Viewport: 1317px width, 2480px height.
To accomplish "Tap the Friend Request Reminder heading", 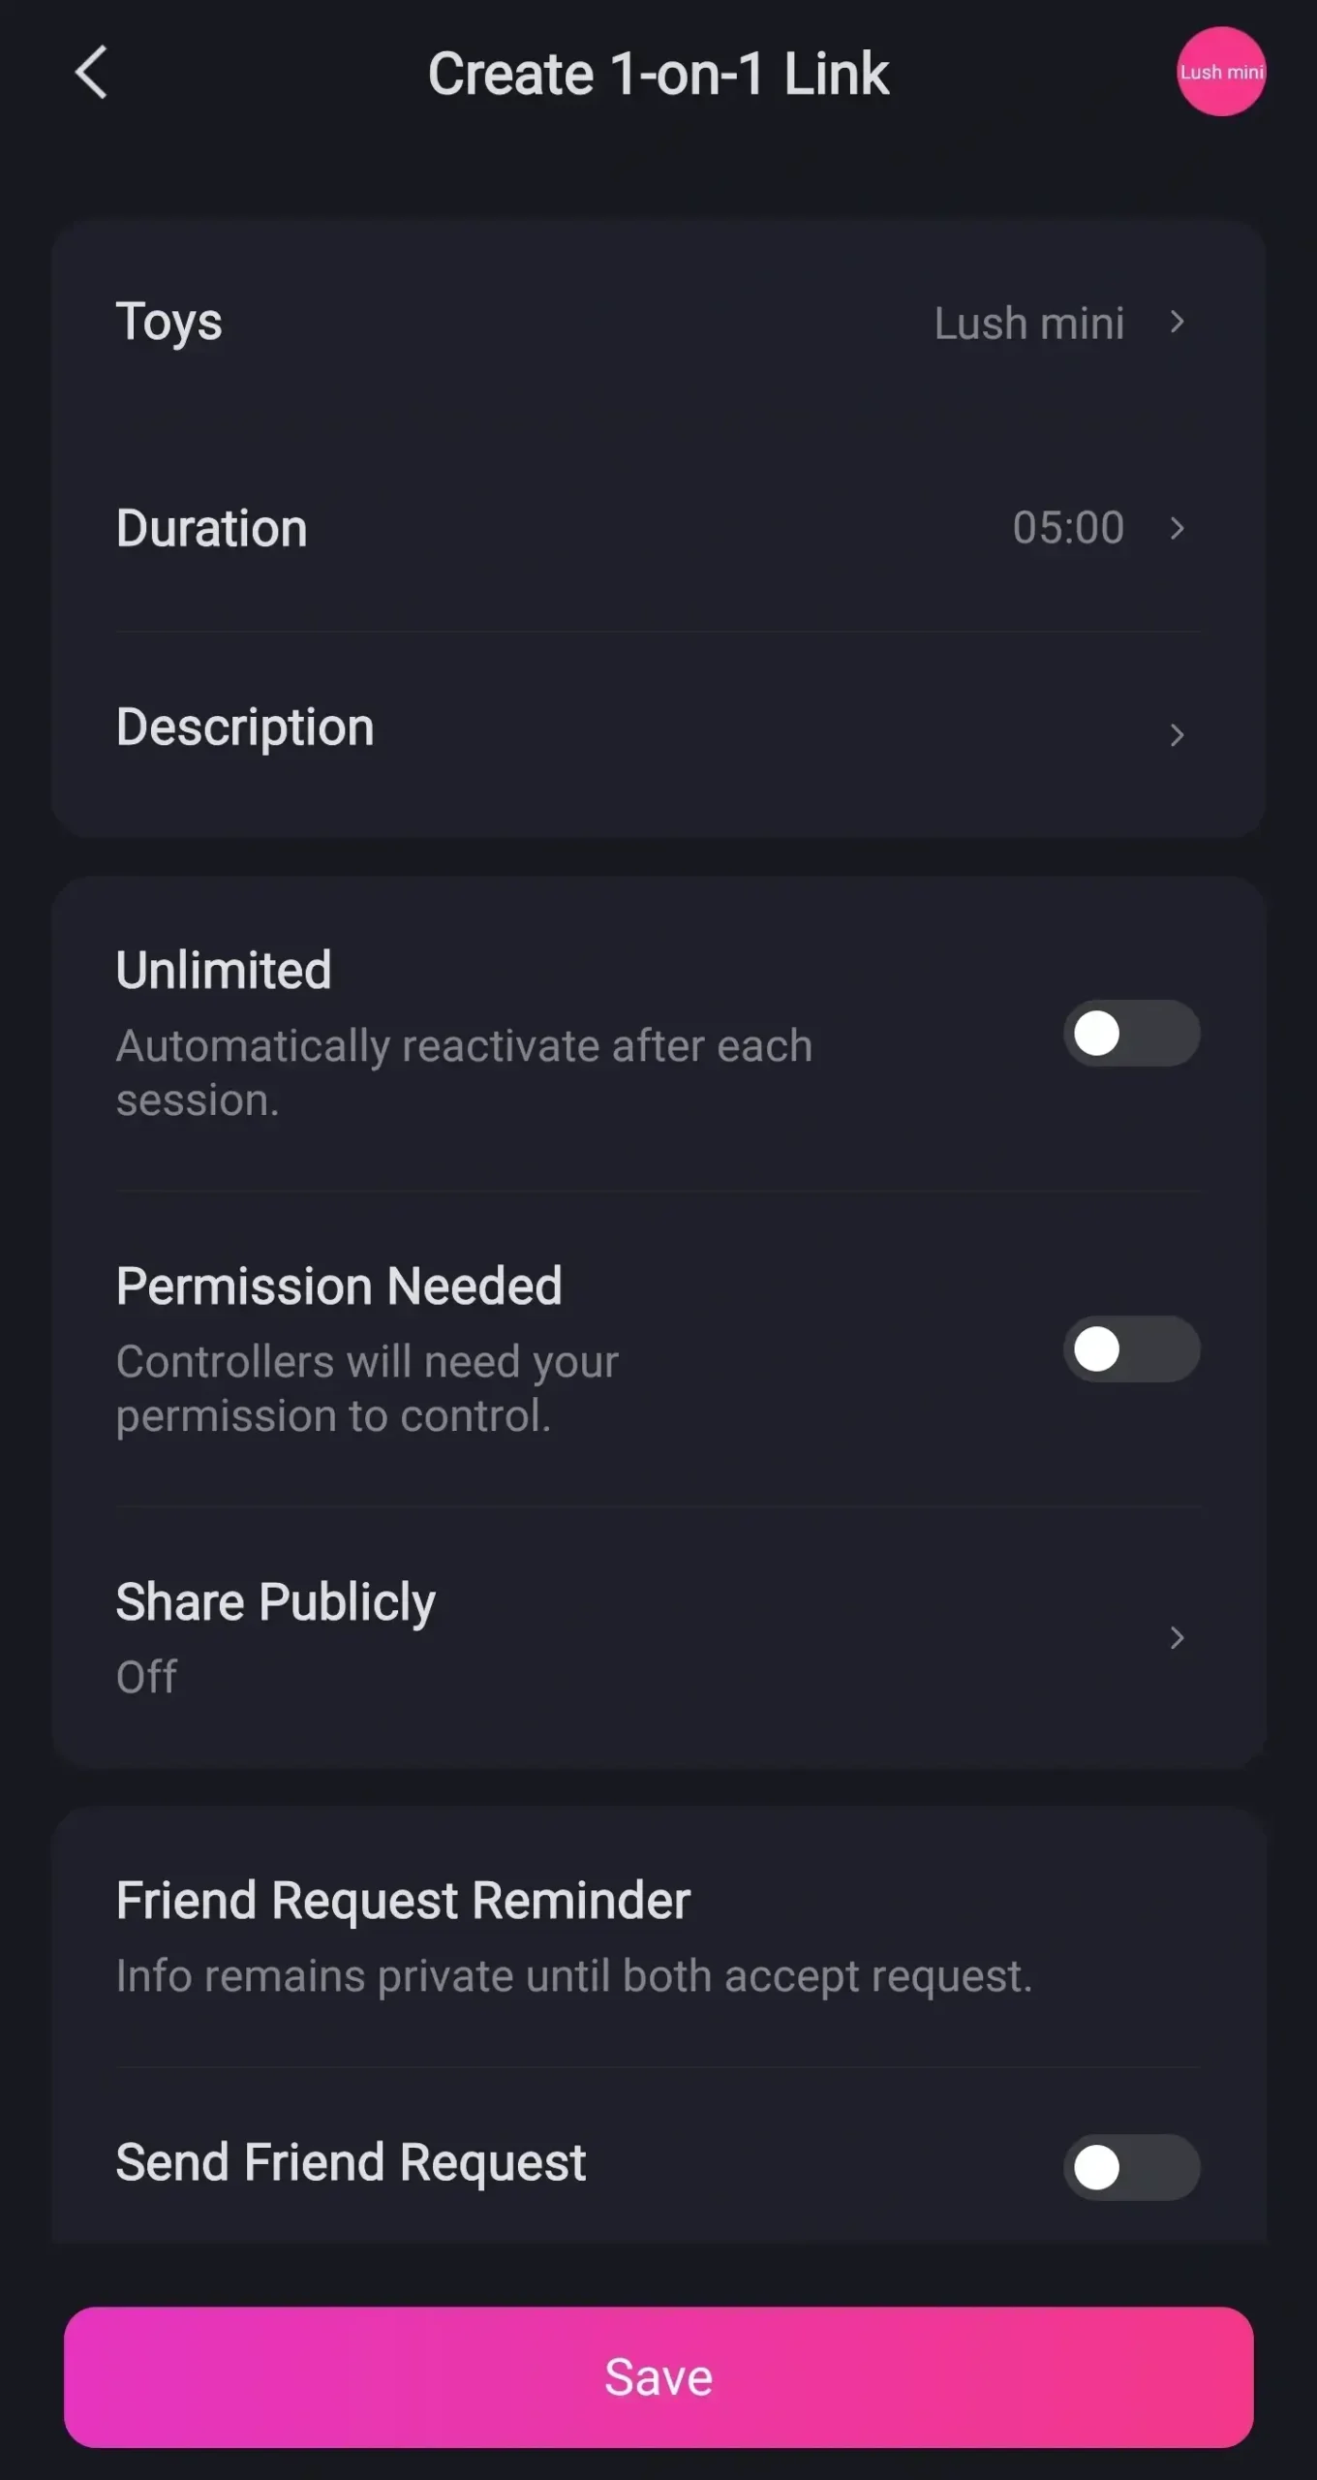I will pyautogui.click(x=403, y=1901).
